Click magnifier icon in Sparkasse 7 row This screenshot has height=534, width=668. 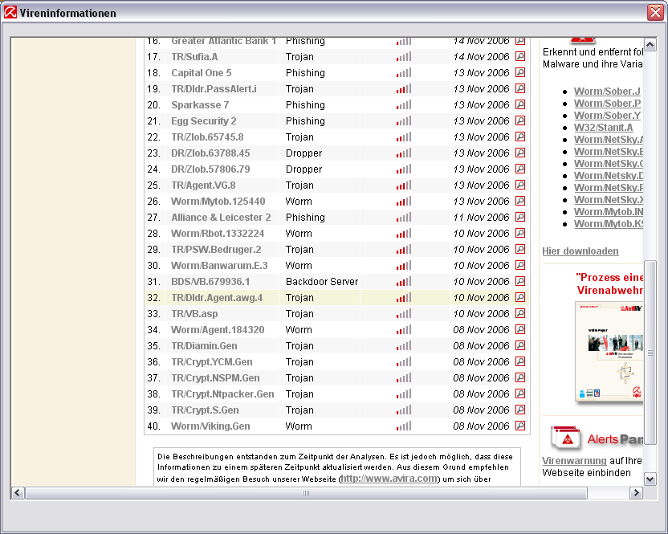point(520,105)
